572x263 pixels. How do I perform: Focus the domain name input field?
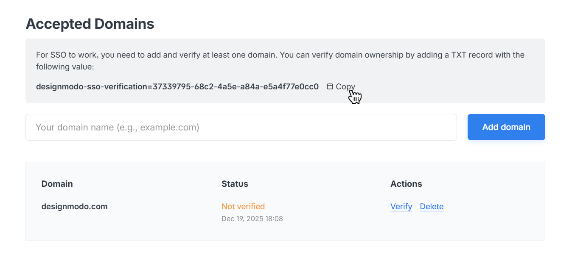(x=241, y=127)
